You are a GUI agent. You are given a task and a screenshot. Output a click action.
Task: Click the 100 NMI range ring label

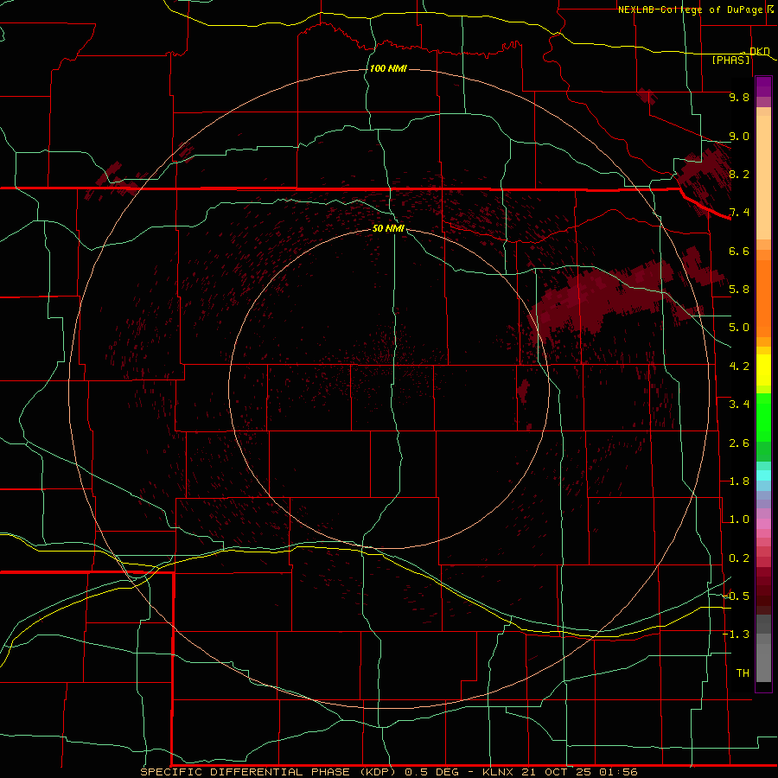tap(388, 68)
